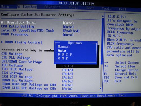
Task: Choose D.O.C.P. option in popup
Action: 66,54
